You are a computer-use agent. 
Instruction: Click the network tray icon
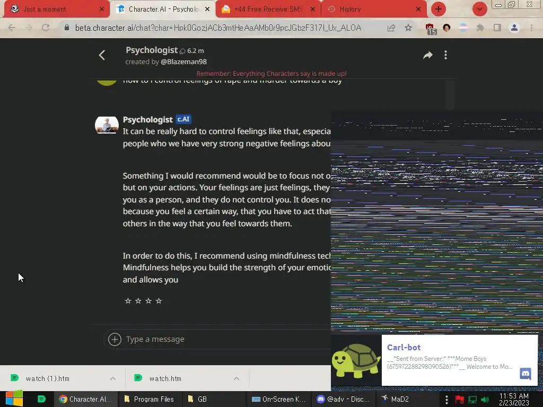click(472, 400)
